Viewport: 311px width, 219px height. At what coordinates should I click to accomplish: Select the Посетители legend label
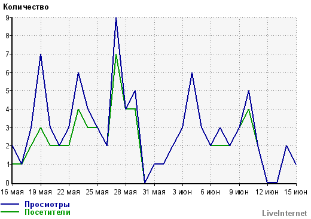(47, 212)
